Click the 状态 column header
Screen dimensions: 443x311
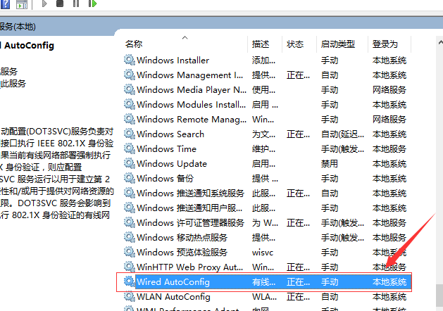295,44
